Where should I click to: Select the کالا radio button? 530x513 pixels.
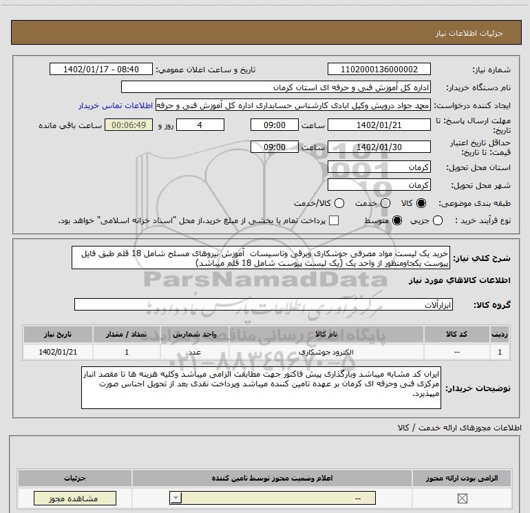tap(421, 203)
